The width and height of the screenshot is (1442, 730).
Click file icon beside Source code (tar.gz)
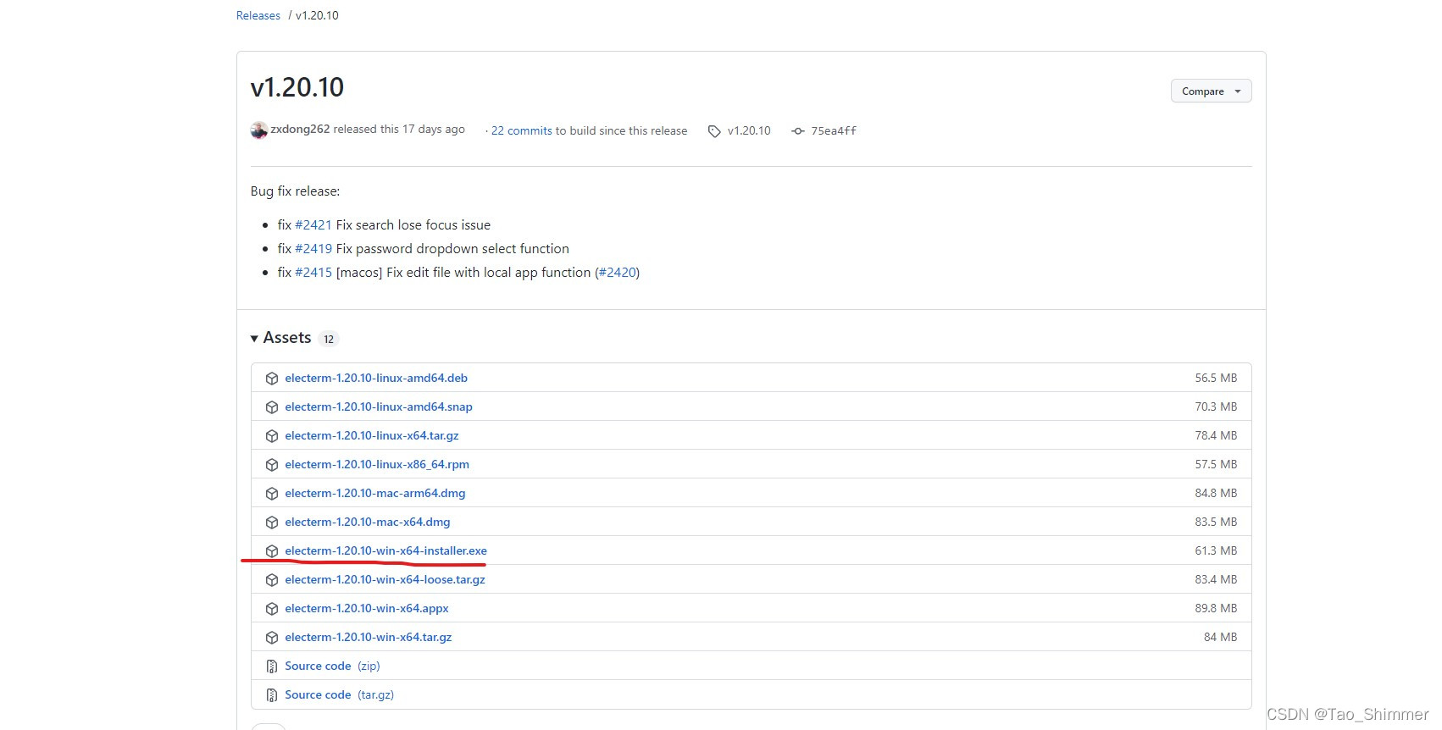[272, 695]
